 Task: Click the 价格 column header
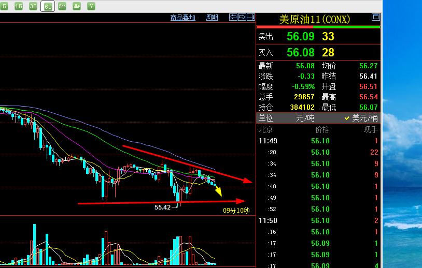click(322, 130)
